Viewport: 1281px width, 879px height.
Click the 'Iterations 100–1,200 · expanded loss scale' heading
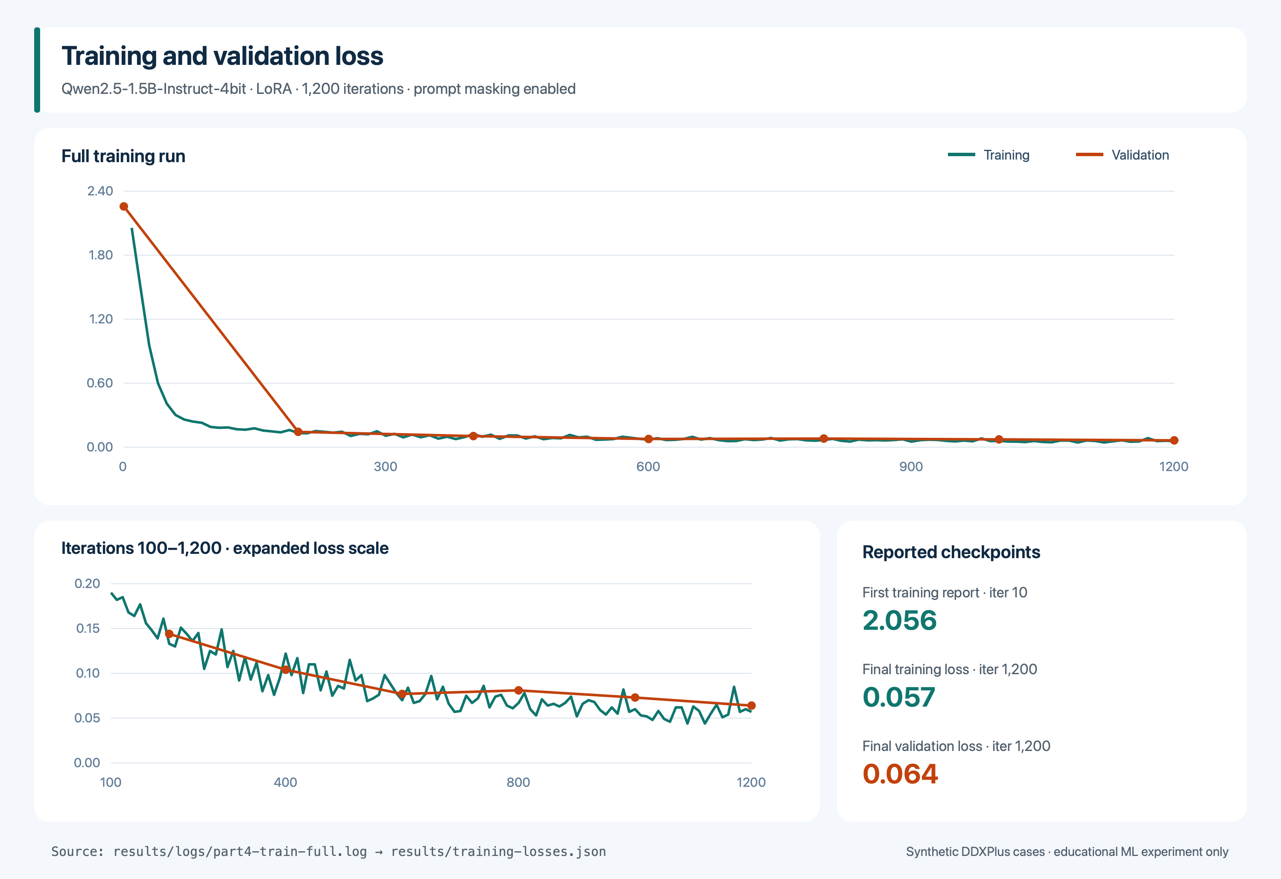tap(225, 548)
